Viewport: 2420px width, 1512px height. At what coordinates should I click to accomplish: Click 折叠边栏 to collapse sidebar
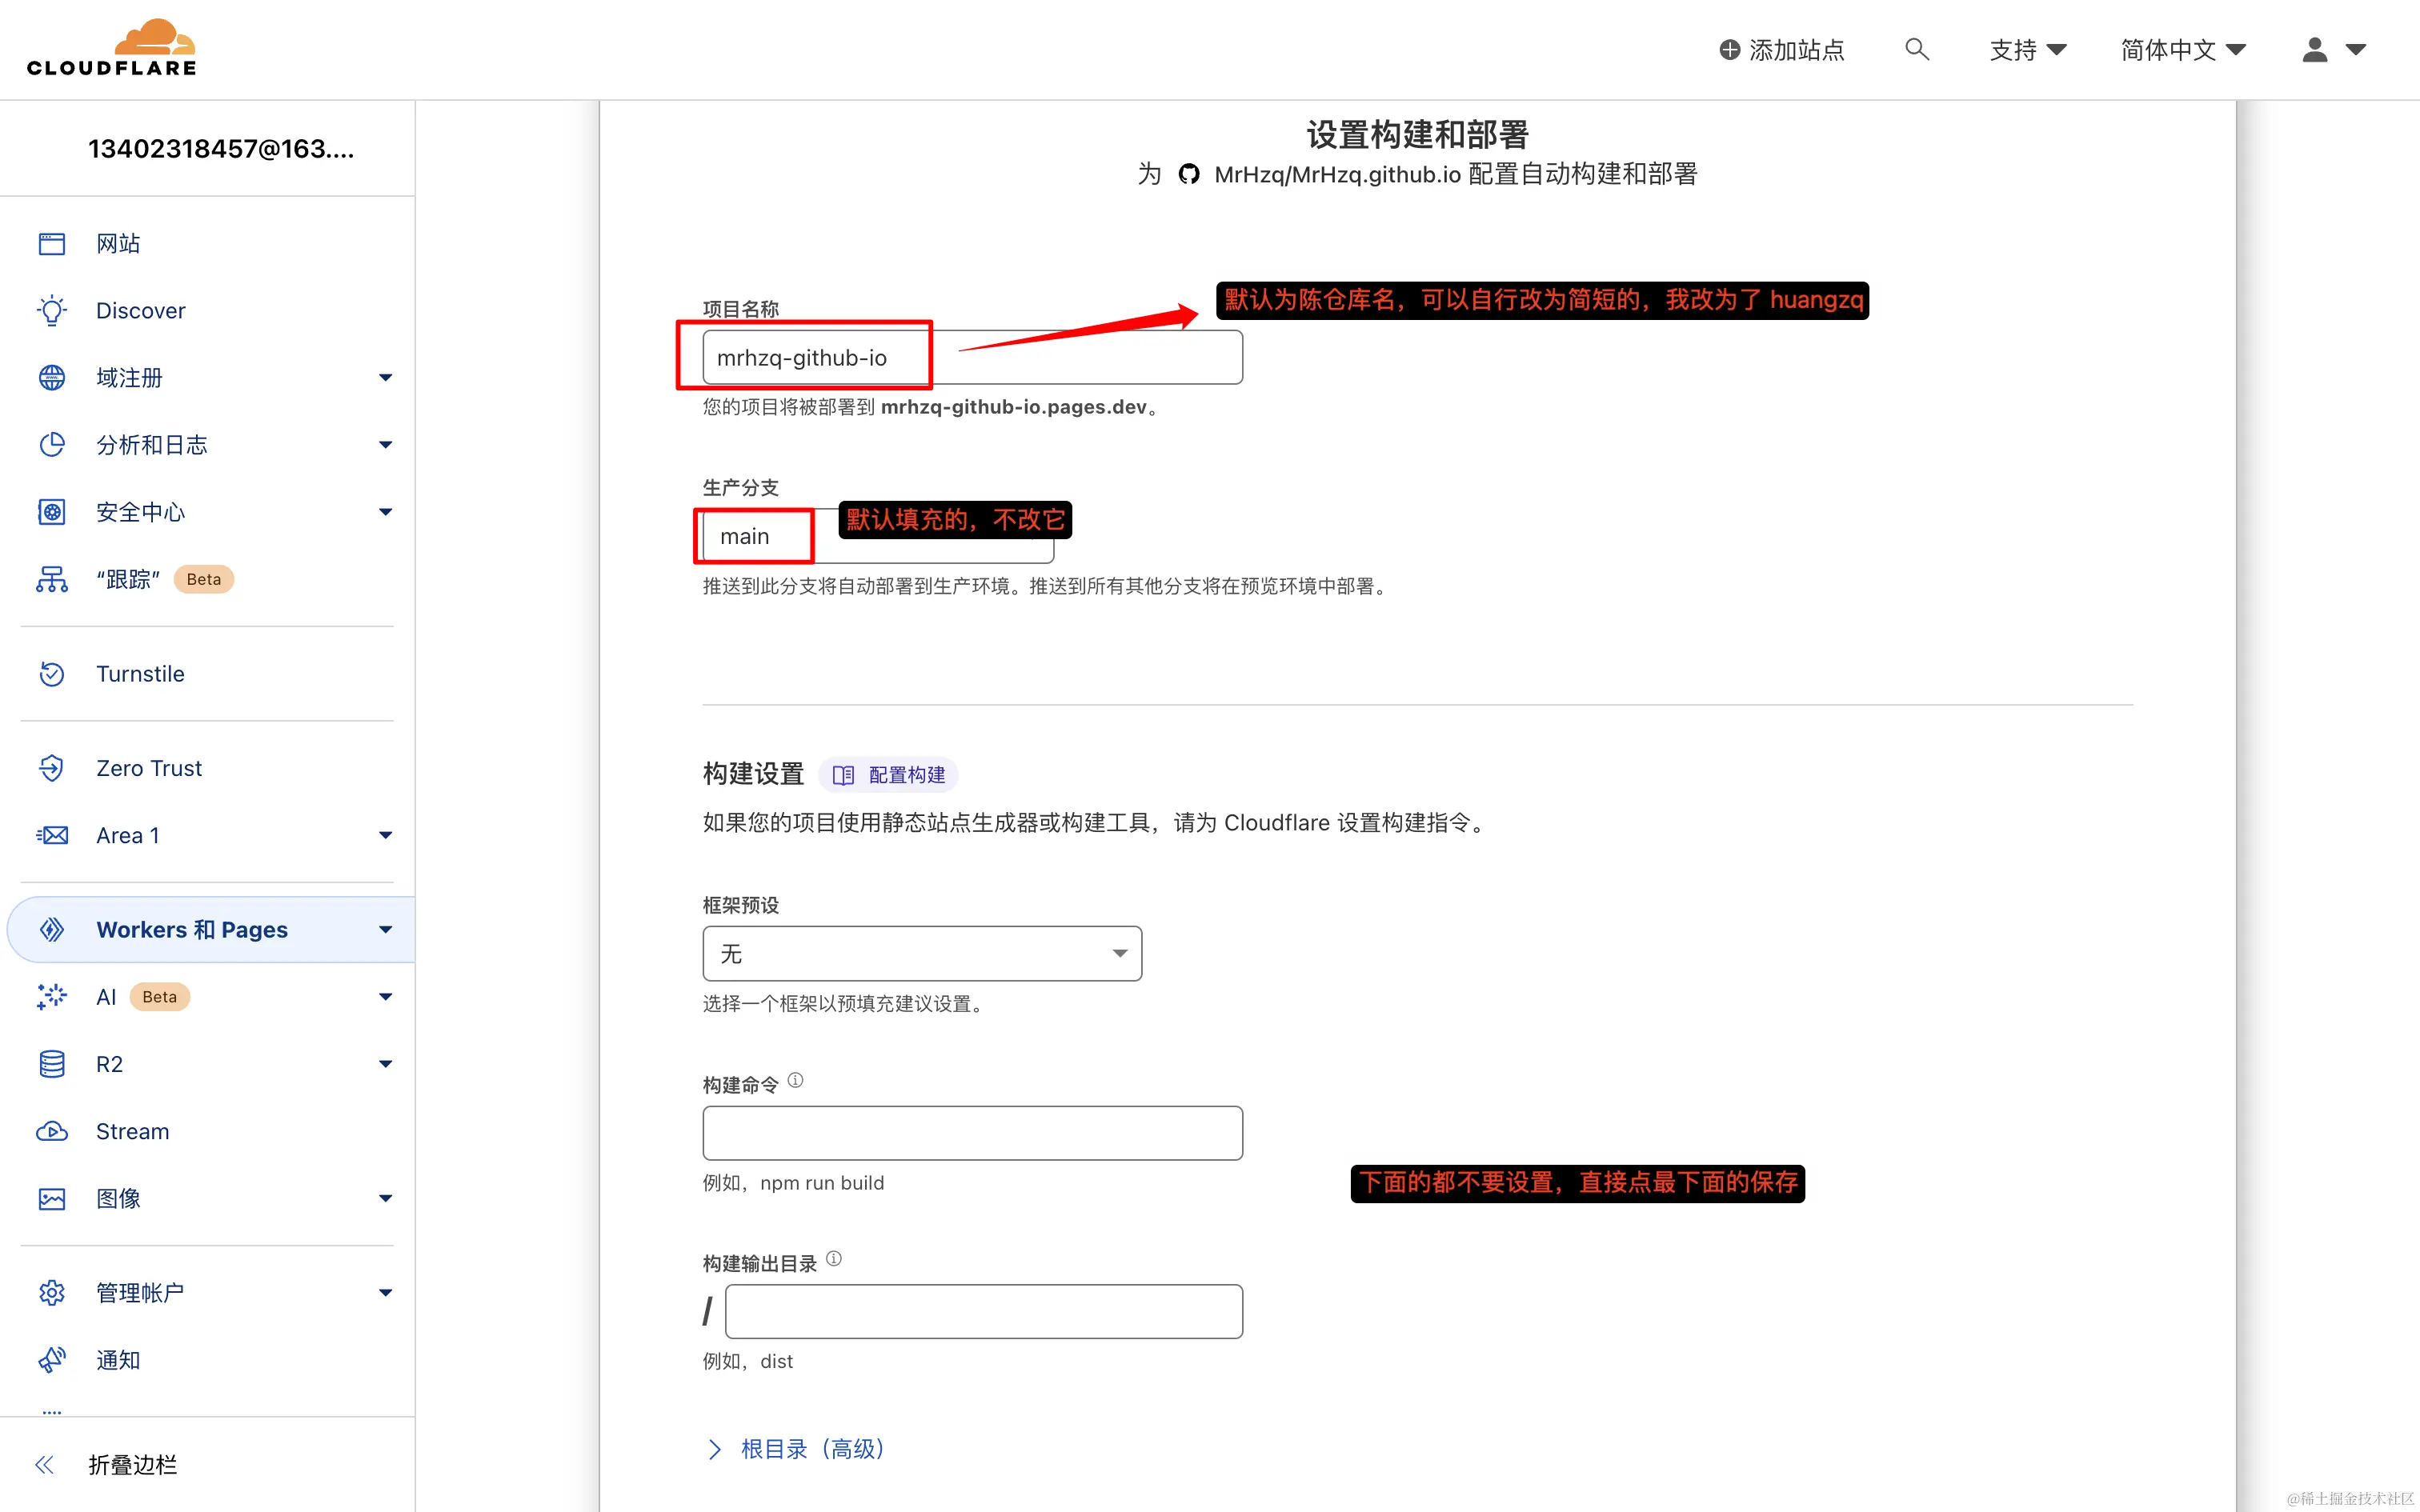[132, 1465]
